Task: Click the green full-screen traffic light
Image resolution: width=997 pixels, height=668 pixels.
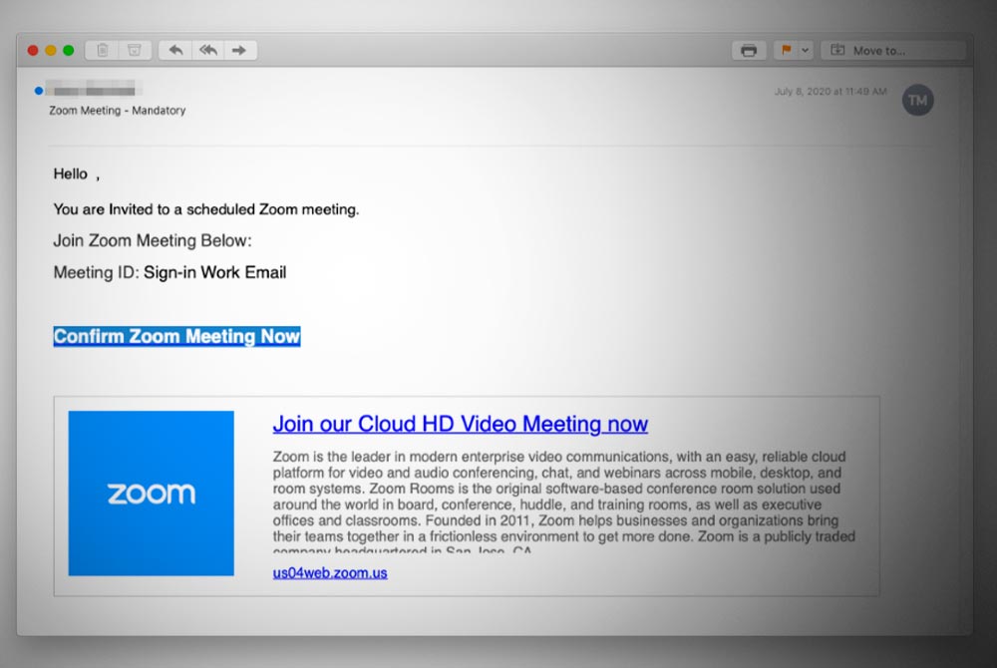Action: (68, 48)
